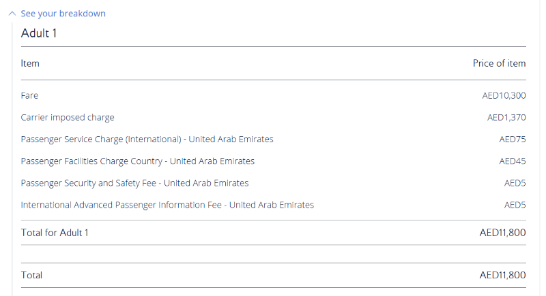Click the grand Total AED11,800 amount

(502, 275)
